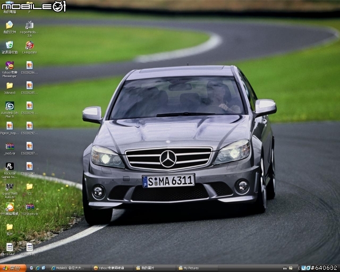
Task: Open the DSC00291 image file
Action: click(30, 108)
